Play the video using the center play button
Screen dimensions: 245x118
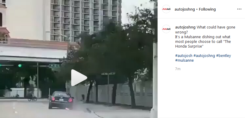coord(79,78)
